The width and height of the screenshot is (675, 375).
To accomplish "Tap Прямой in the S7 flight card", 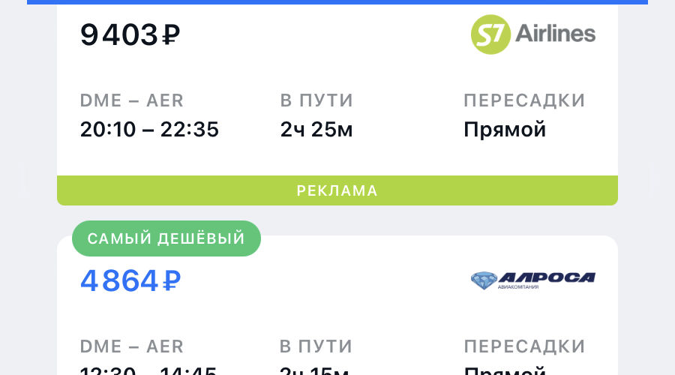I will pos(505,130).
